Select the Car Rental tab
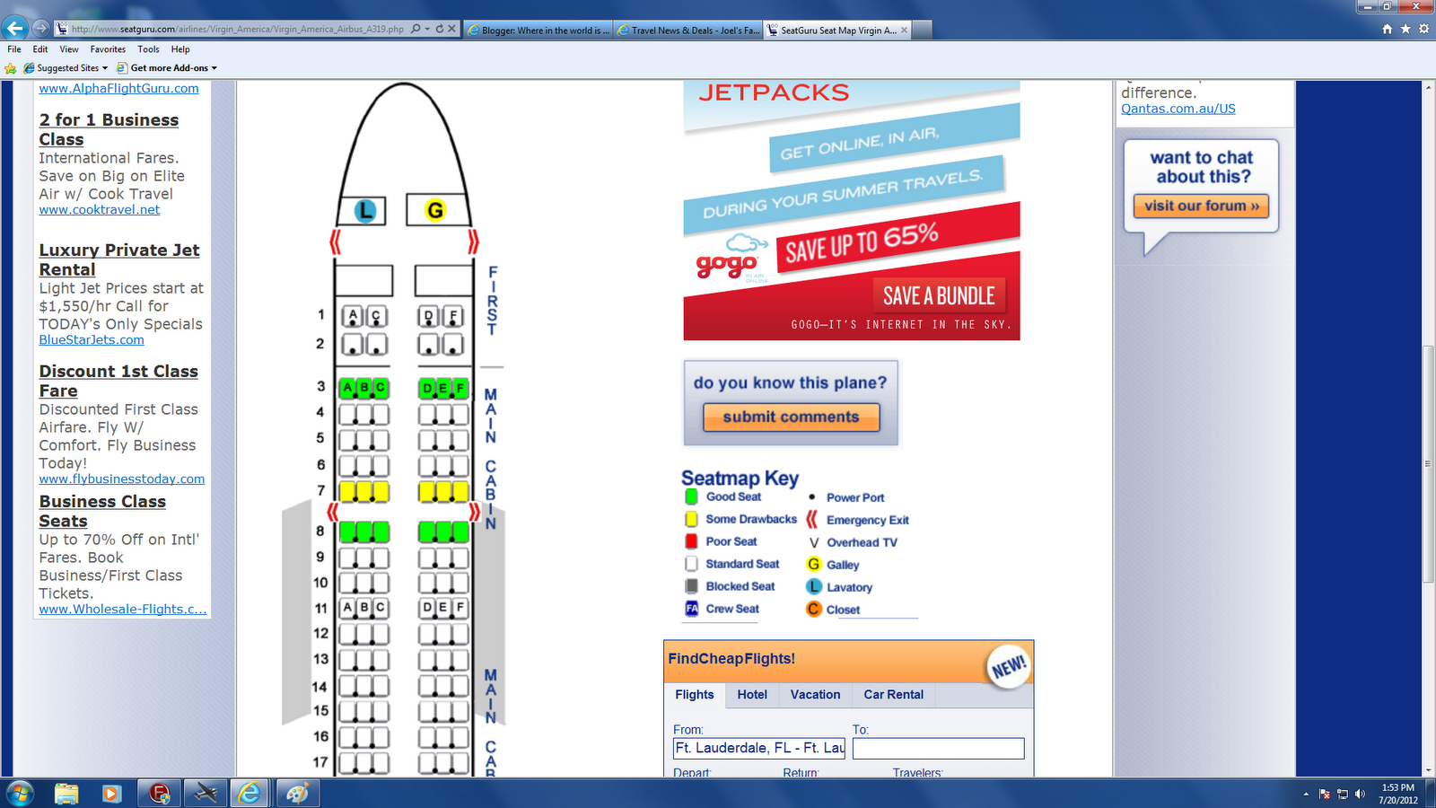 pyautogui.click(x=894, y=695)
